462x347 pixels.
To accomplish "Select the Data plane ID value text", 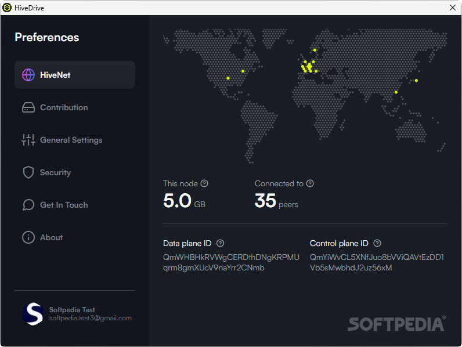I will 231,262.
